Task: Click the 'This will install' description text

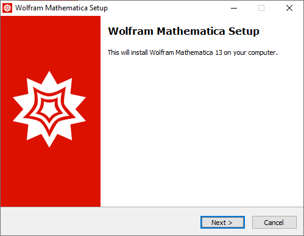Action: pos(193,52)
